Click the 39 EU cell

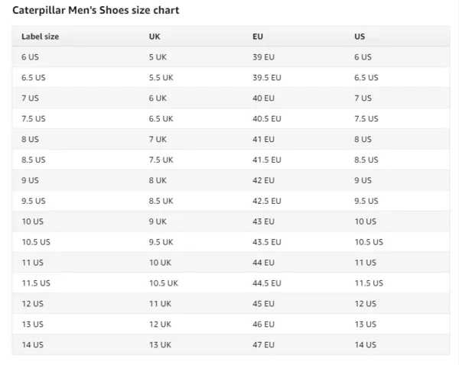(x=263, y=57)
